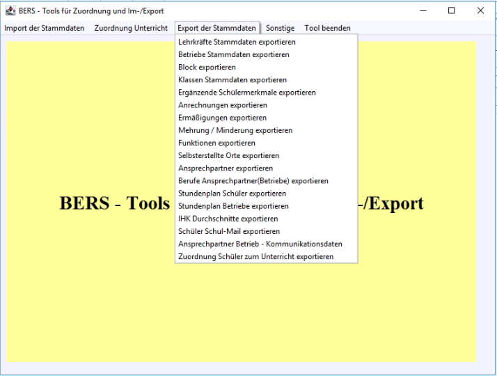Select IHK Durchschnitte exportieren
The height and width of the screenshot is (376, 497).
pyautogui.click(x=228, y=219)
